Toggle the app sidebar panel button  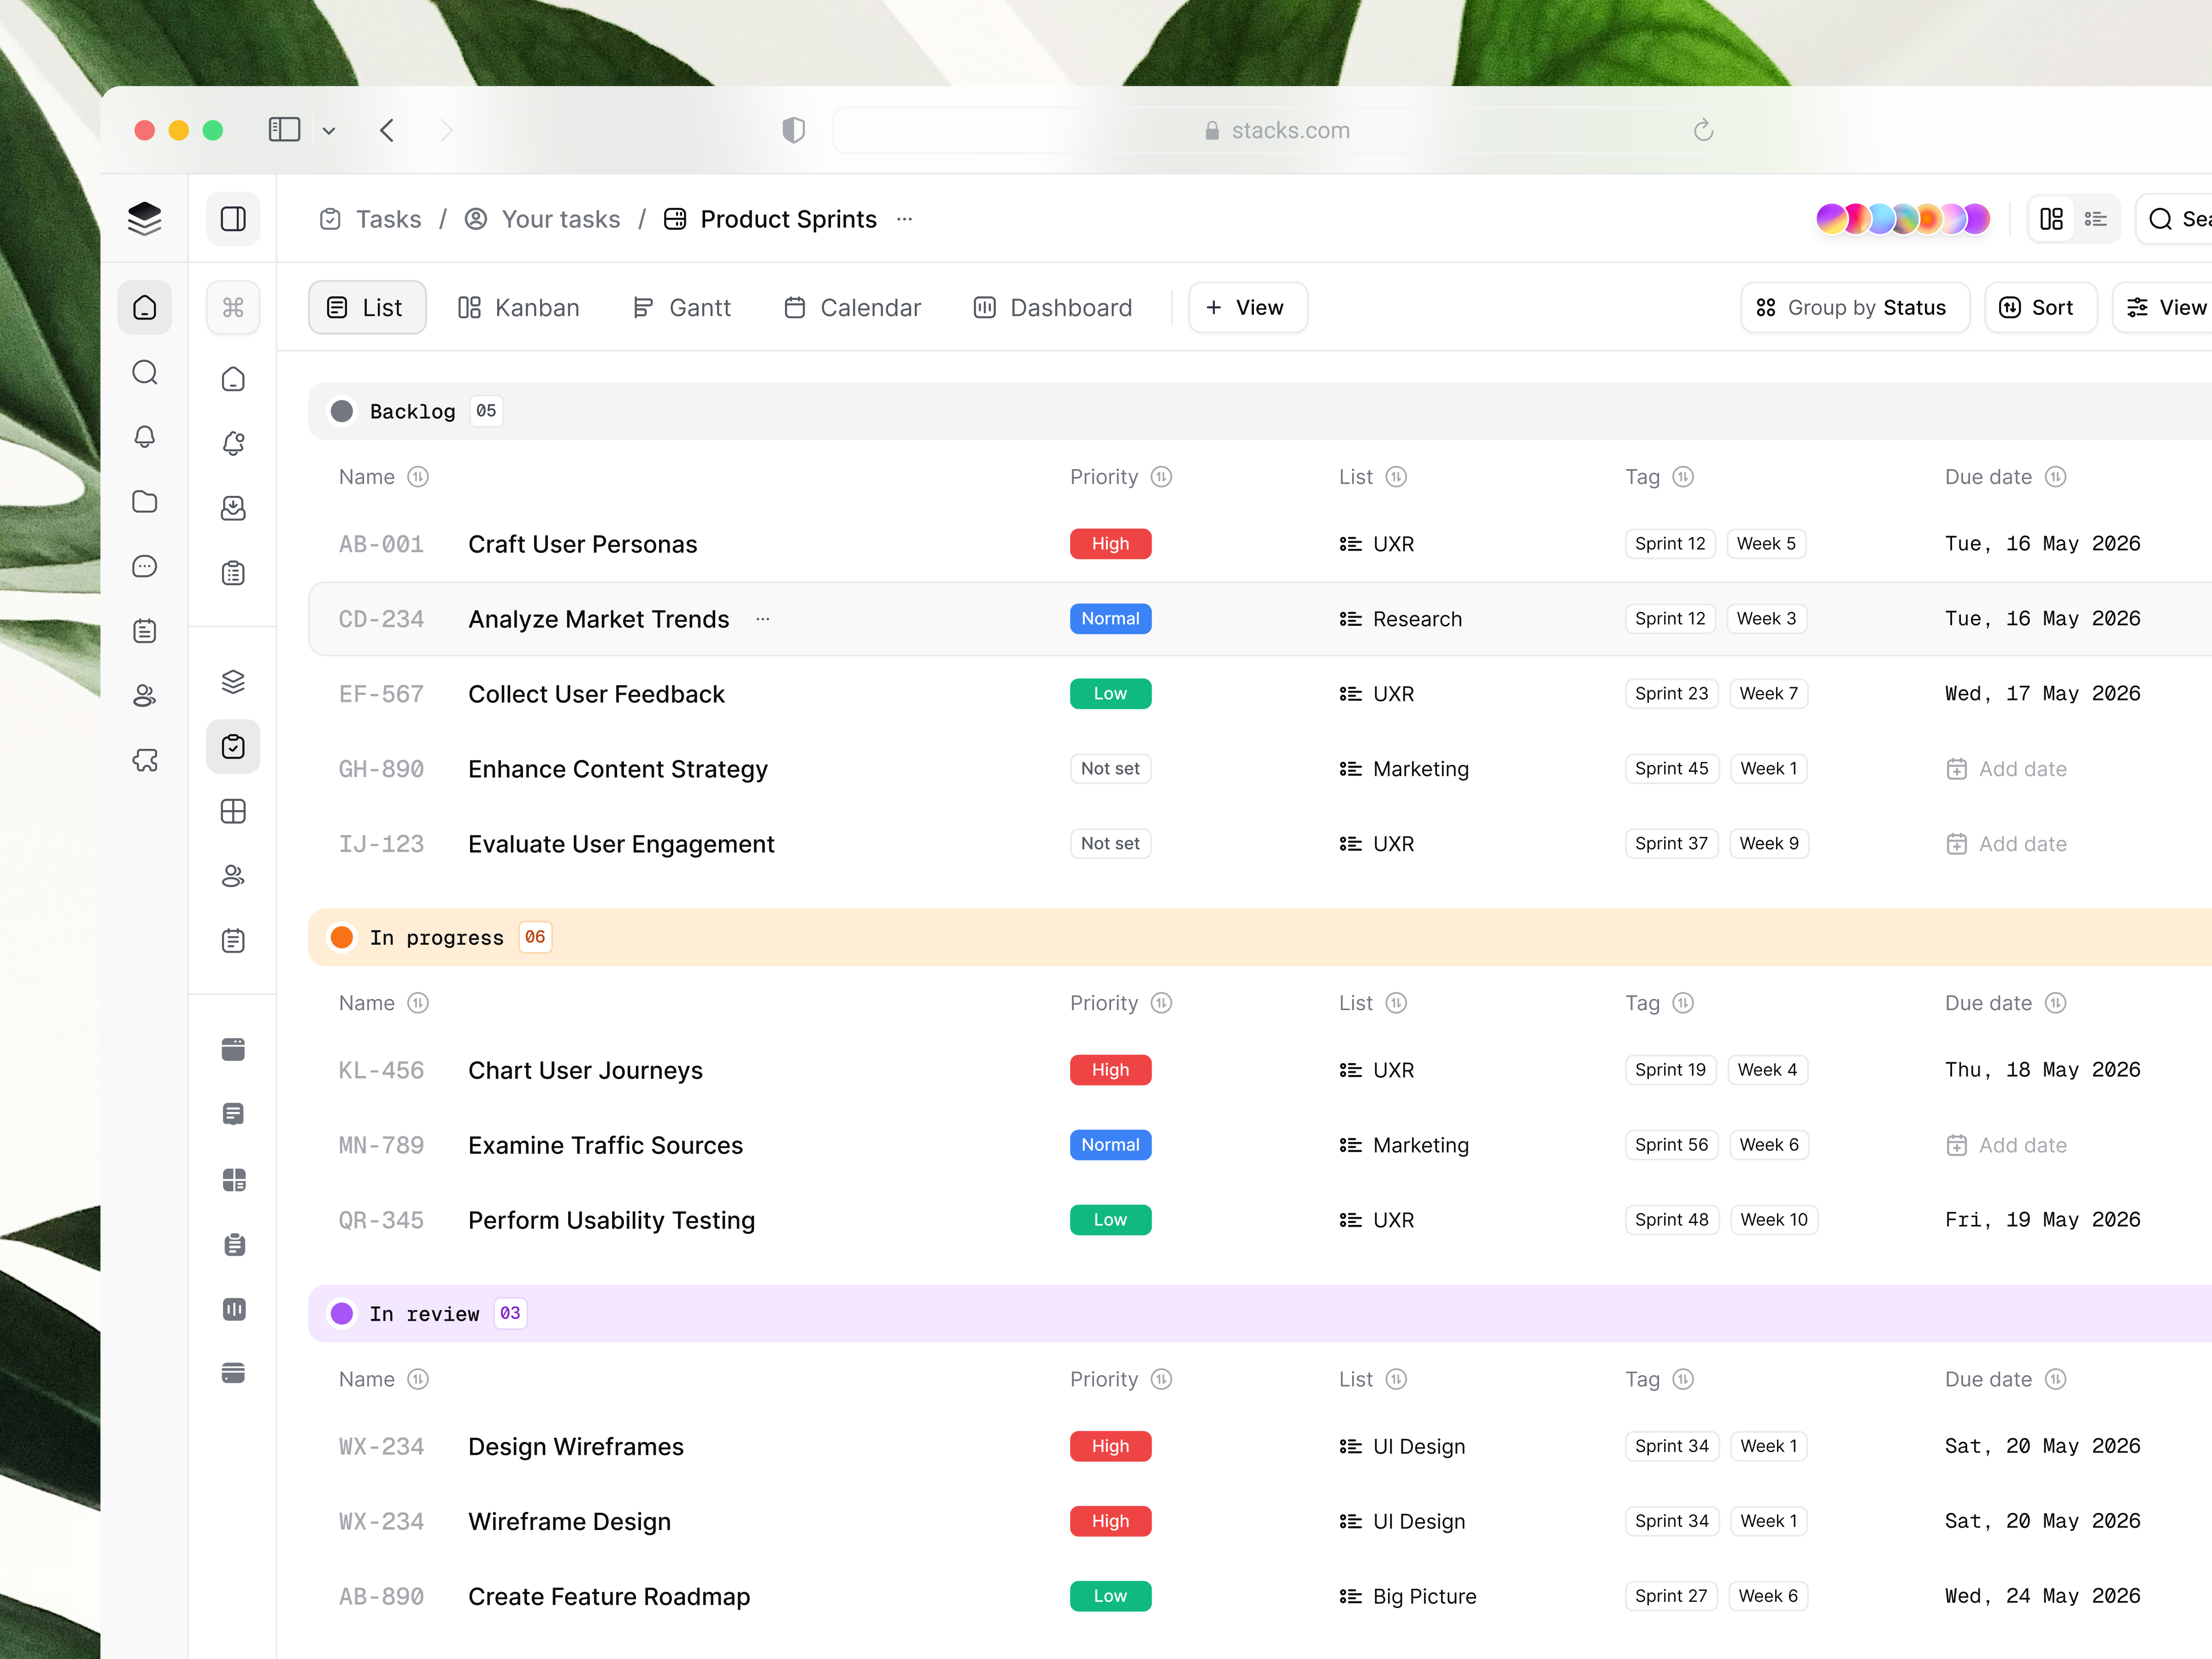pyautogui.click(x=233, y=218)
